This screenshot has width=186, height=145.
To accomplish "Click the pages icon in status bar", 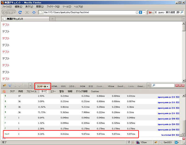I will coord(129,142).
